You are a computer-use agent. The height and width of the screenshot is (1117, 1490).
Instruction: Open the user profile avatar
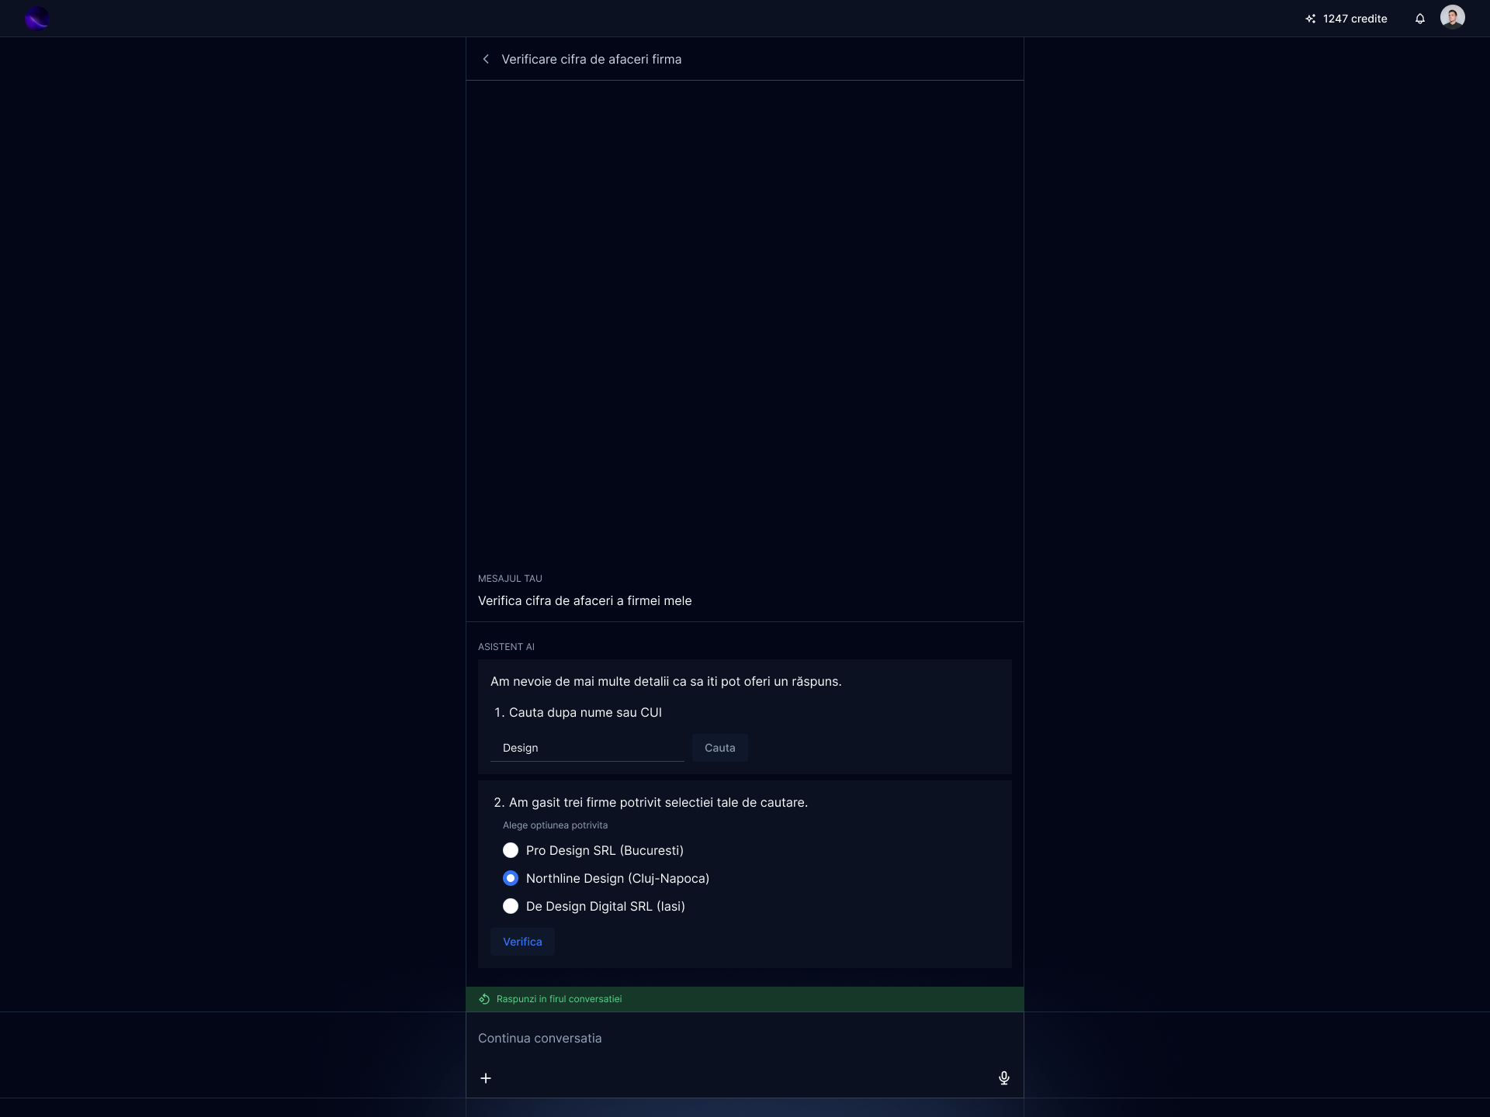1452,17
